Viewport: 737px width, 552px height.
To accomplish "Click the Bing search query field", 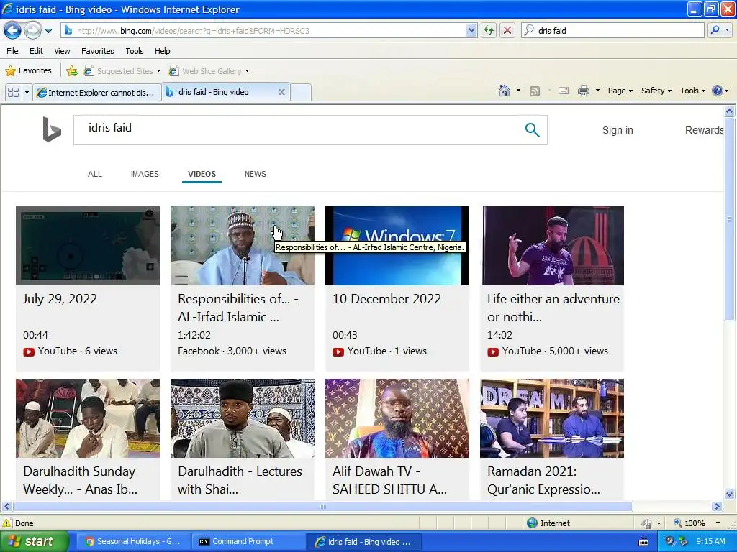I will [x=296, y=129].
